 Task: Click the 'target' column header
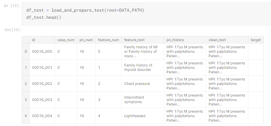(x=256, y=40)
